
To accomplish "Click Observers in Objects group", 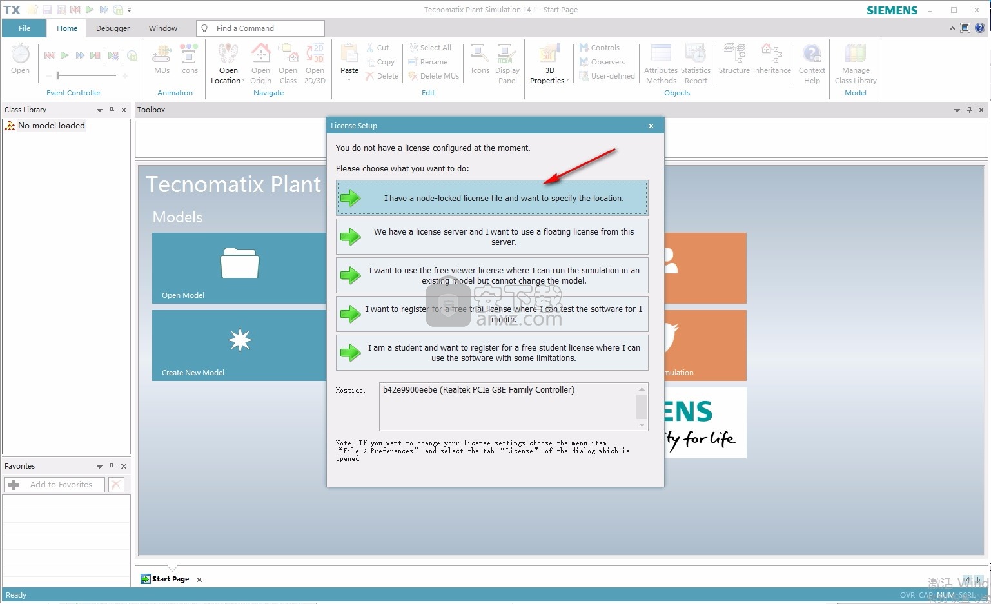I will click(x=602, y=62).
